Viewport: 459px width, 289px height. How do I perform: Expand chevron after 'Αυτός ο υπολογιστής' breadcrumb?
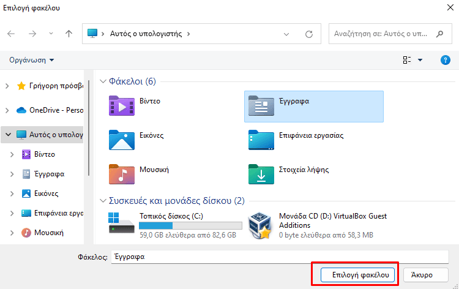(188, 34)
